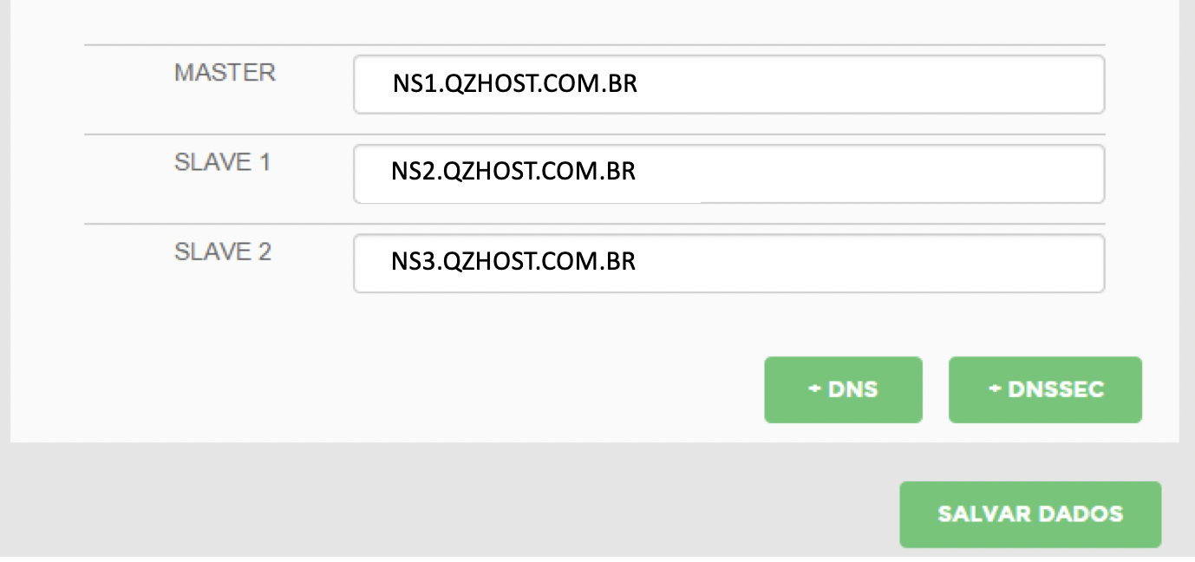This screenshot has width=1195, height=562.
Task: Click the NS3.QZHOST.COM.BR text
Action: coord(513,261)
